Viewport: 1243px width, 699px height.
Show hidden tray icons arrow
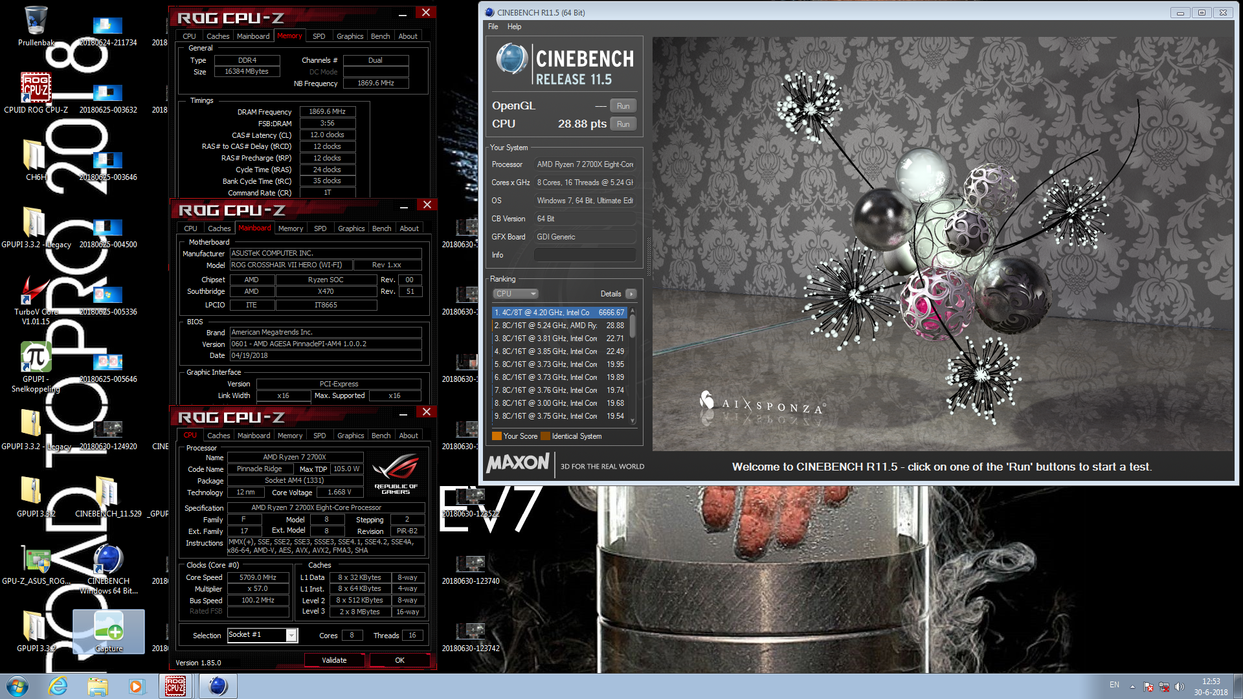[x=1132, y=687]
